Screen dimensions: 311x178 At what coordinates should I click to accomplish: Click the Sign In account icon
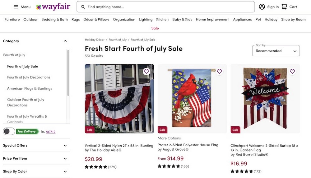262,7
